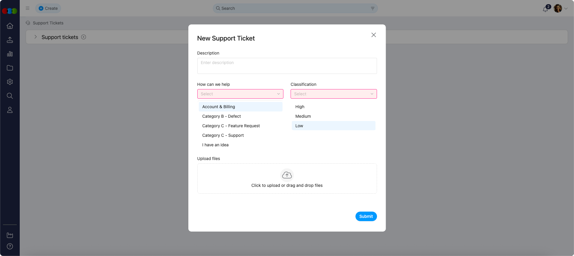574x256 pixels.
Task: Open Search from the sidebar magnifier icon
Action: click(x=10, y=96)
